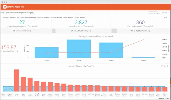Viewport: 171px width, 100px height.
Task: Click the Pere Marquette axis label
Action: point(104,95)
